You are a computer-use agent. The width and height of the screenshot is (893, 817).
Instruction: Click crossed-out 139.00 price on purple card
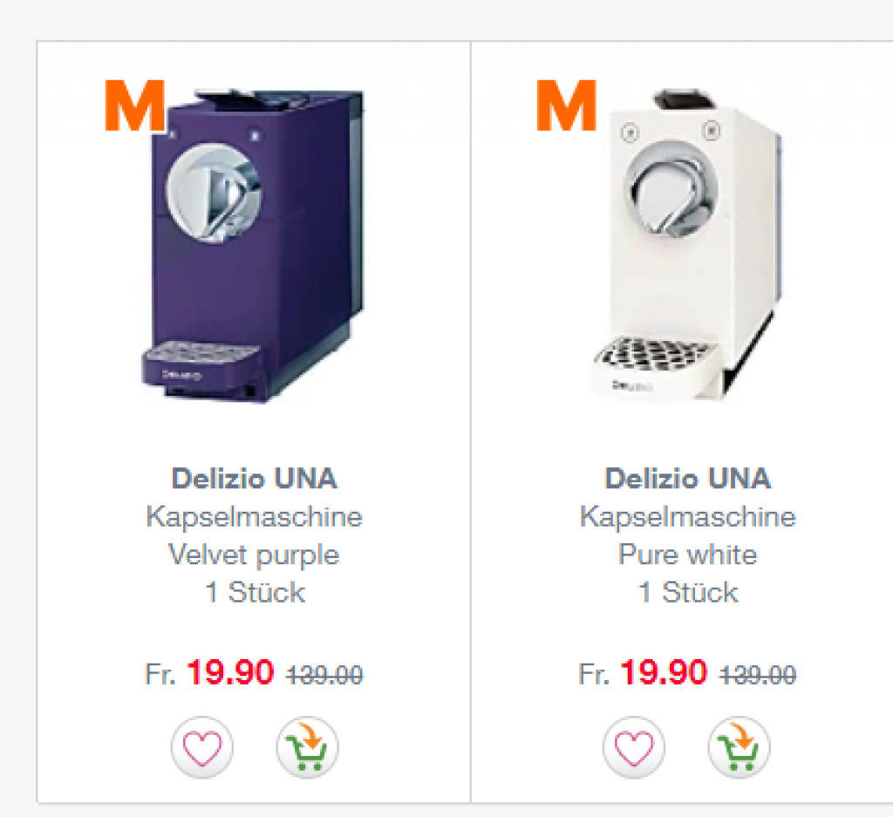(x=324, y=675)
